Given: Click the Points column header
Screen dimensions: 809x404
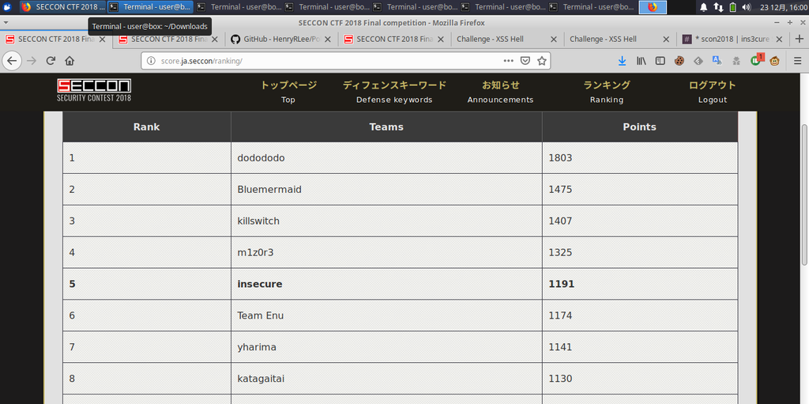Looking at the screenshot, I should 640,126.
